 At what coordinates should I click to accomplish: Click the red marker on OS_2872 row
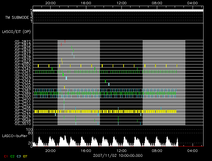tap(65, 41)
